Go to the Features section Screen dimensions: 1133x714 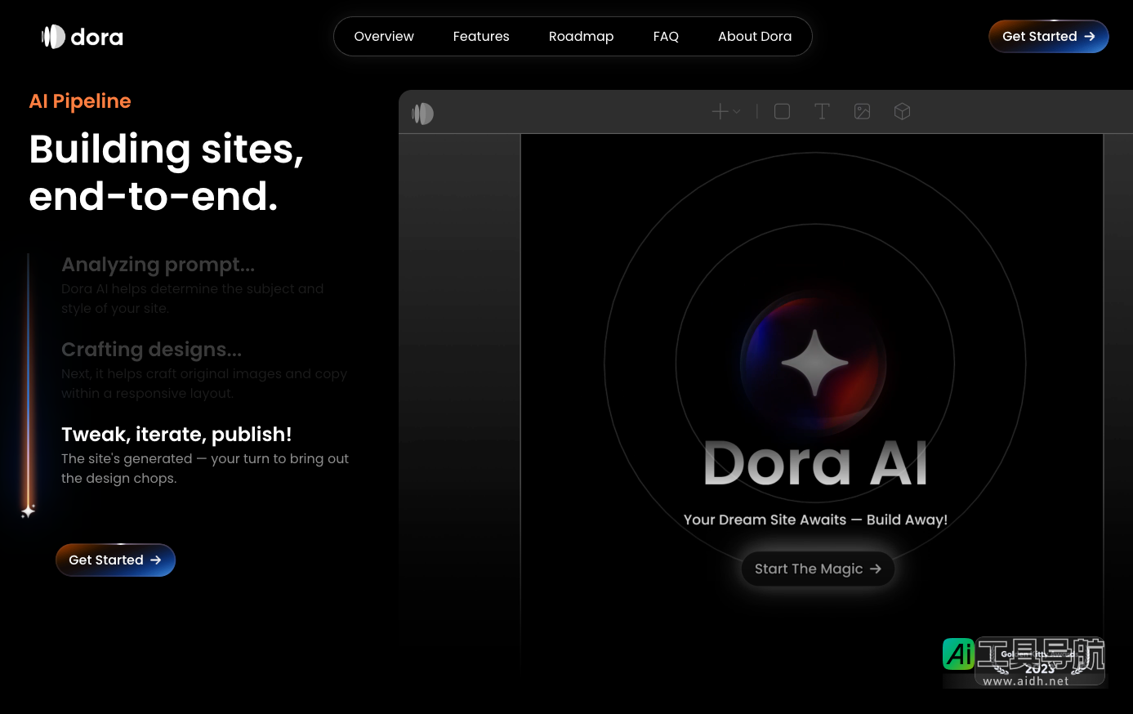click(x=481, y=37)
